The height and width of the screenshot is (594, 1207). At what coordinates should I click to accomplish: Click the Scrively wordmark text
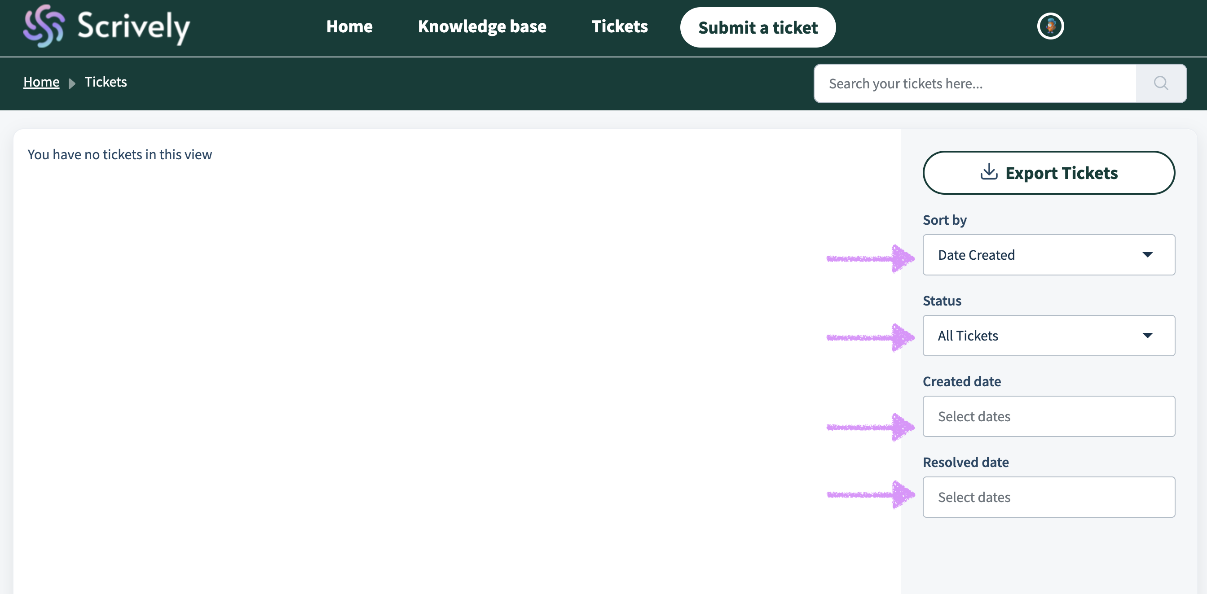pos(133,27)
